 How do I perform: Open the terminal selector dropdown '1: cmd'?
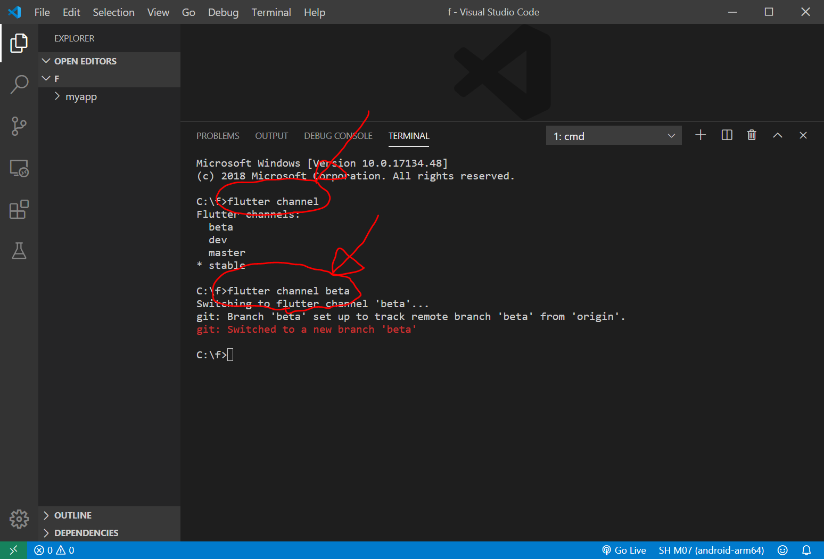click(x=614, y=136)
